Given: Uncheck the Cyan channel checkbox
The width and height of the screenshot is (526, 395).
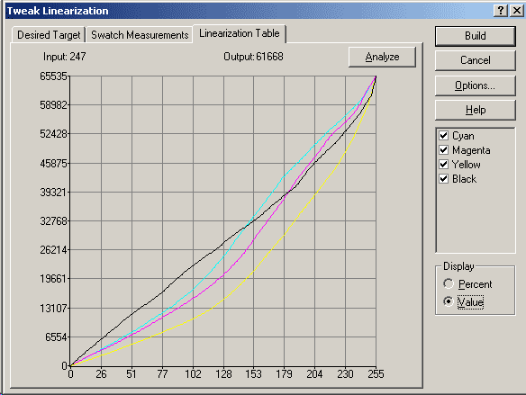Looking at the screenshot, I should (444, 135).
